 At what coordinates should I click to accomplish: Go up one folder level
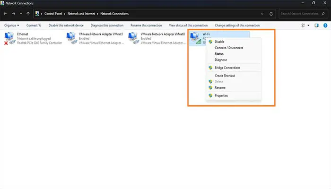pos(28,14)
